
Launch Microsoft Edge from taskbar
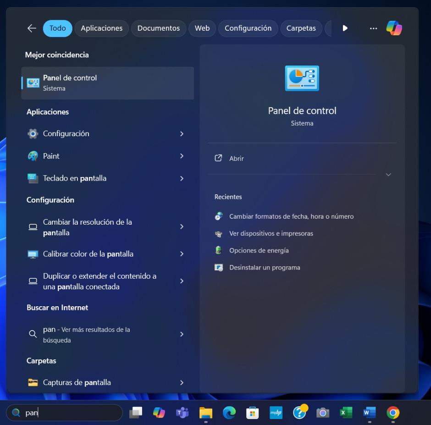click(x=229, y=413)
